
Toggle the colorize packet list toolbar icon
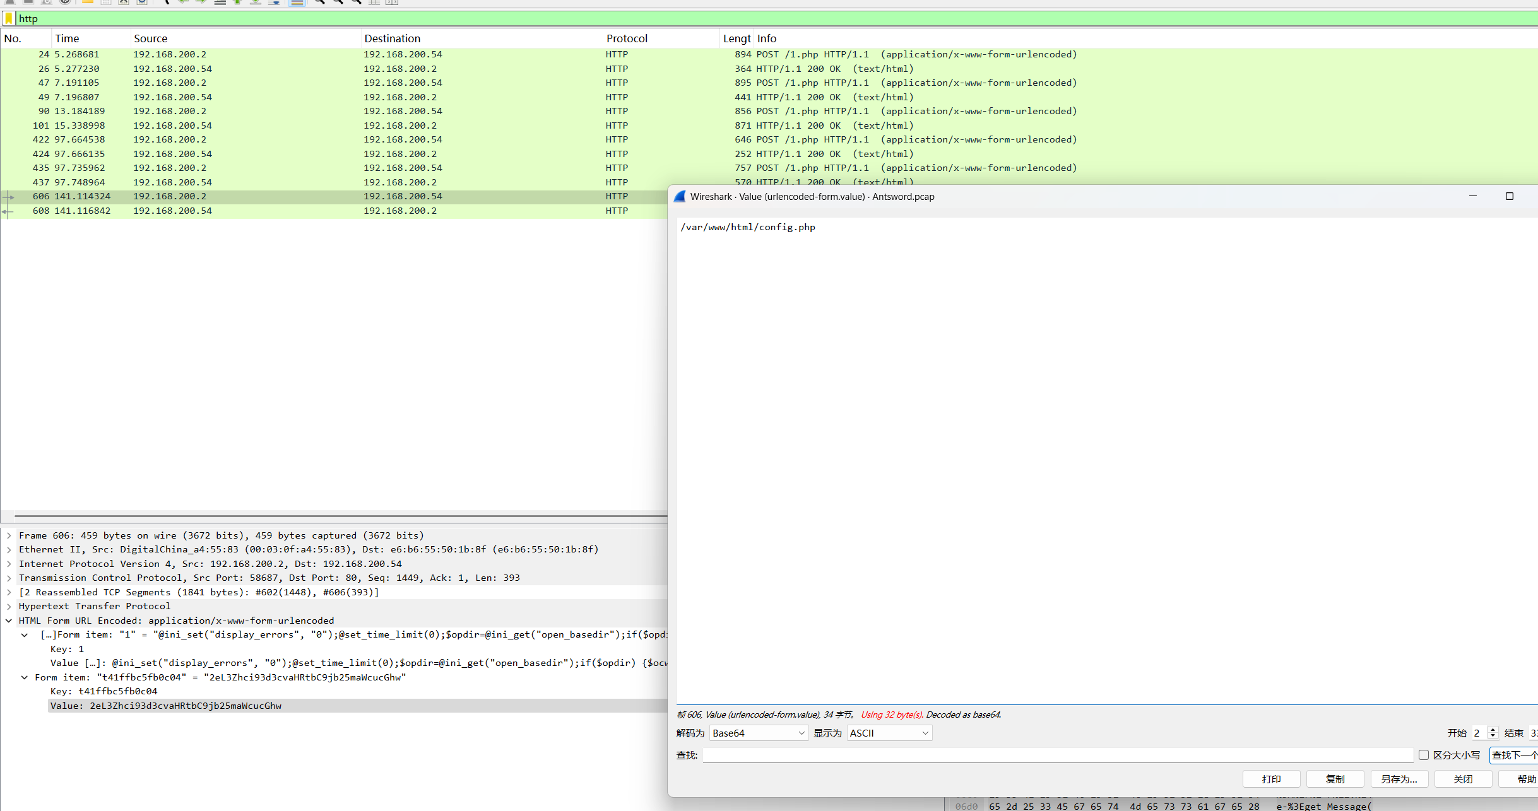click(x=297, y=3)
